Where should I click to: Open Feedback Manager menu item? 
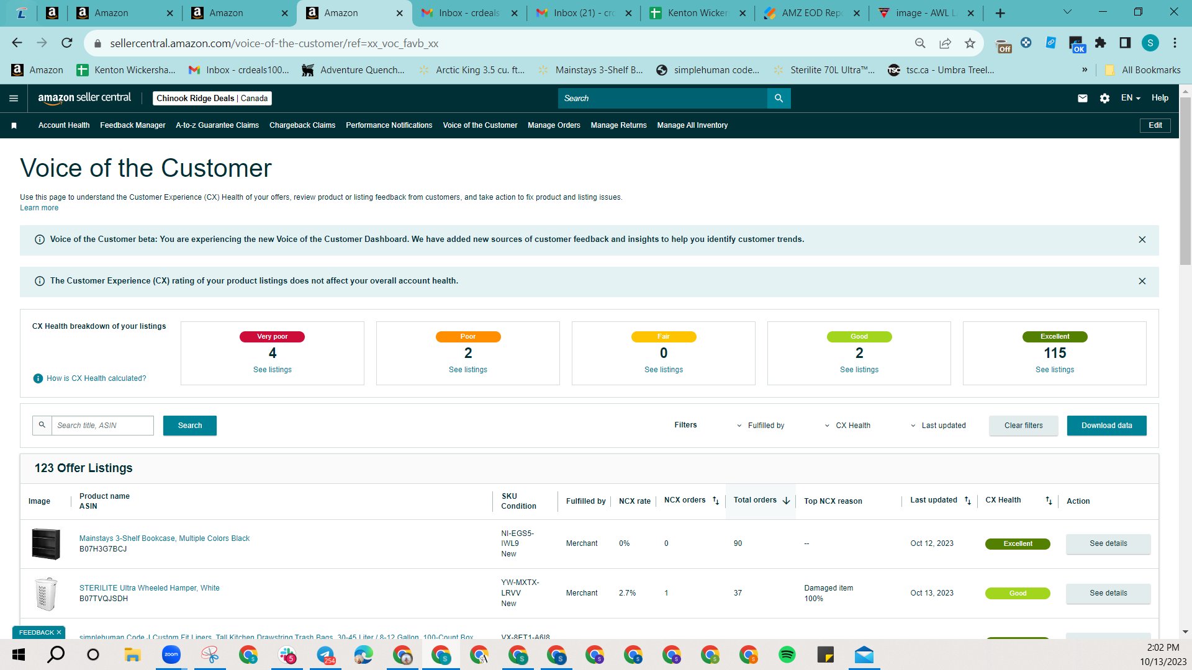point(133,125)
